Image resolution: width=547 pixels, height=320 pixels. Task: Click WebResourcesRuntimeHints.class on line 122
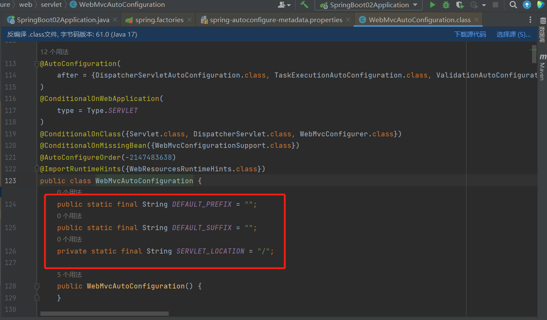pos(193,169)
